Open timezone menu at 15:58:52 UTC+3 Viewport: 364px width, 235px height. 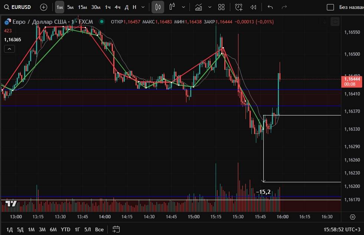point(342,229)
